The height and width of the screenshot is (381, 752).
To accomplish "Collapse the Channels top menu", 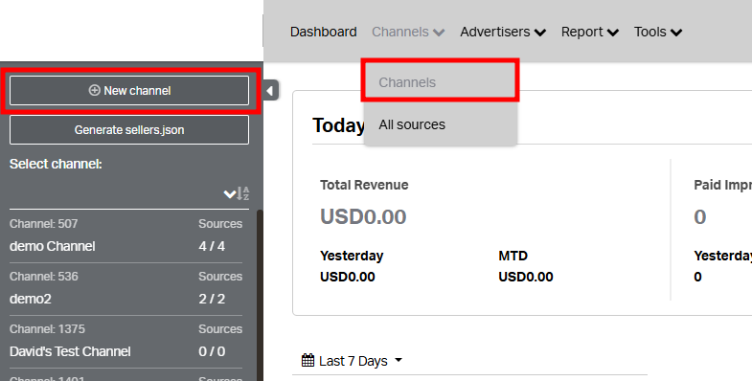I will click(408, 33).
